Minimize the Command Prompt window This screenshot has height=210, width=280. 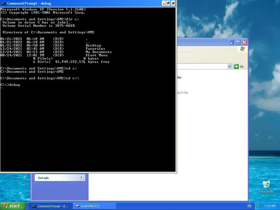(164, 3)
